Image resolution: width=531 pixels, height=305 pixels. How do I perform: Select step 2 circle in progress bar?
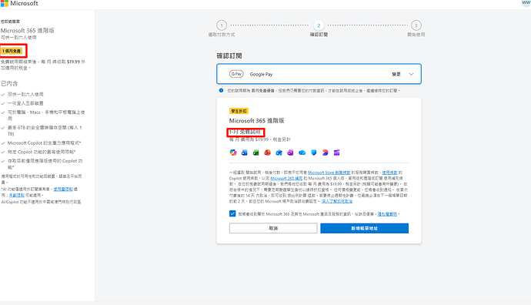pyautogui.click(x=319, y=25)
